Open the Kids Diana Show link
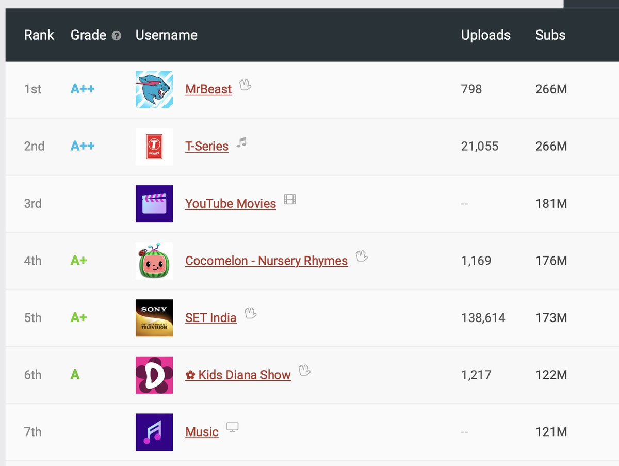The height and width of the screenshot is (466, 619). (238, 375)
